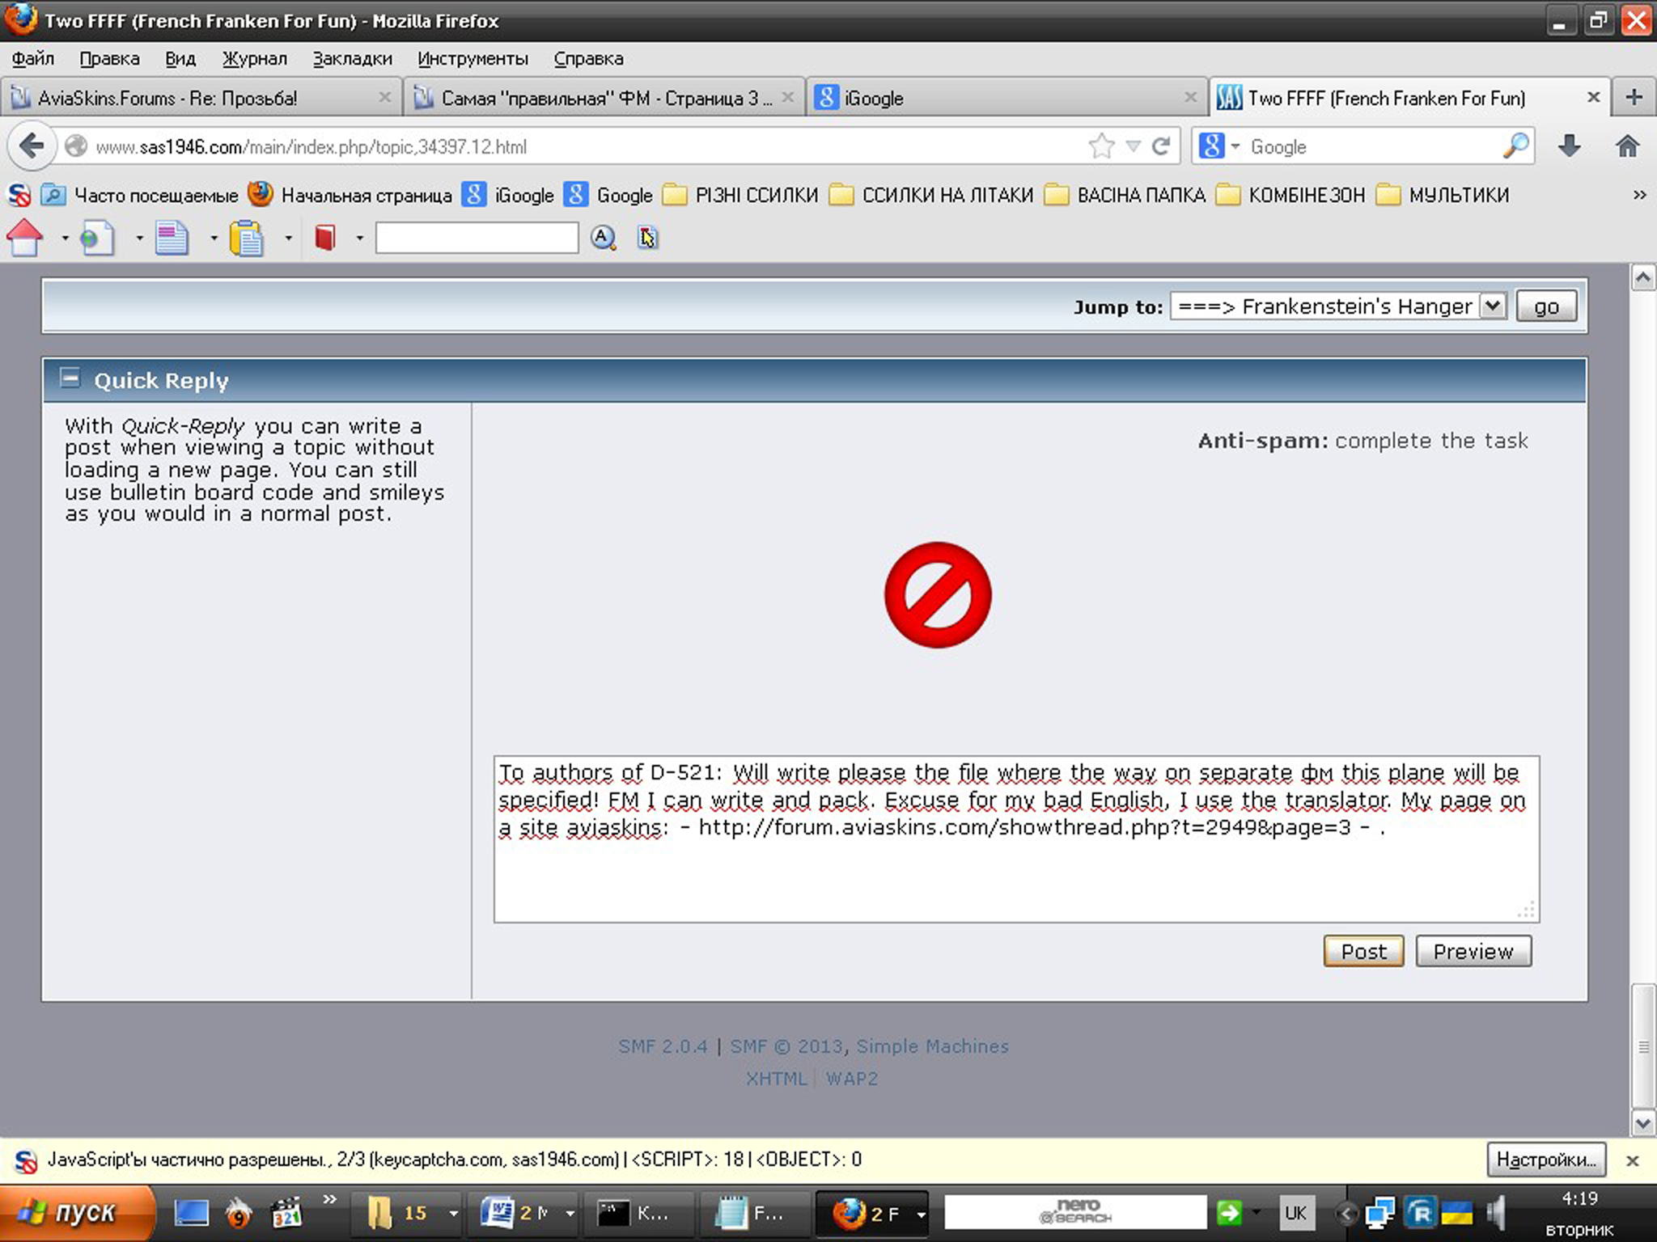Open the Закладки menu
Image resolution: width=1657 pixels, height=1242 pixels.
pyautogui.click(x=352, y=59)
